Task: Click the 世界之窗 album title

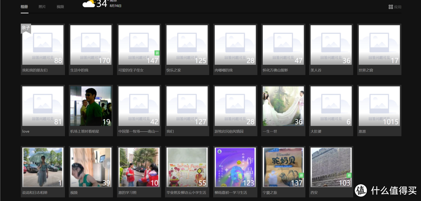Action: click(x=366, y=71)
